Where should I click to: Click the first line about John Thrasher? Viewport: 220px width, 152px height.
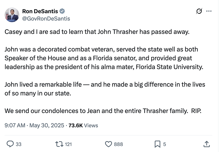(97, 32)
